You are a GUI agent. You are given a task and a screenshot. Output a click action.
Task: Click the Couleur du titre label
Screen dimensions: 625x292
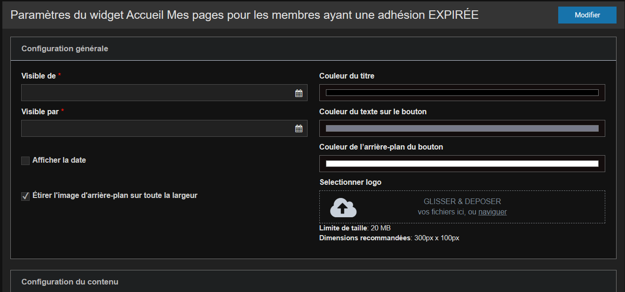coord(347,76)
